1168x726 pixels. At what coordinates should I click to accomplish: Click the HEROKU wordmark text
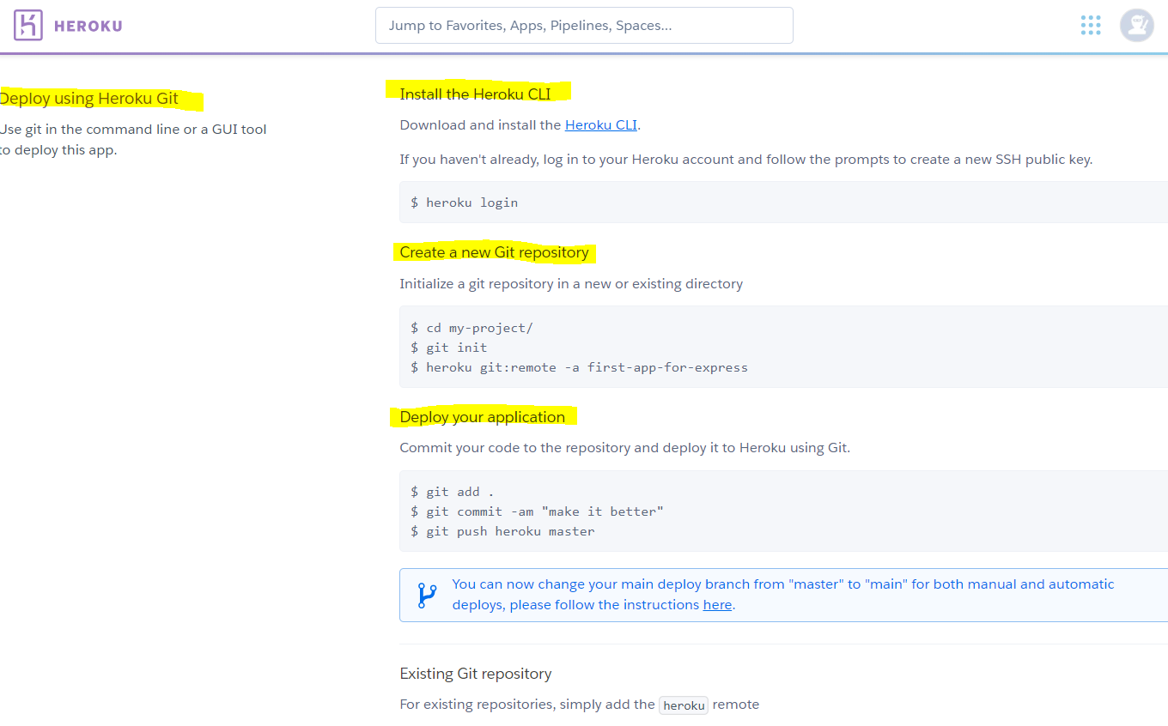(88, 26)
